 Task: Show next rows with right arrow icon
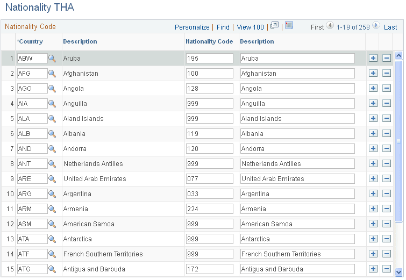(x=376, y=25)
